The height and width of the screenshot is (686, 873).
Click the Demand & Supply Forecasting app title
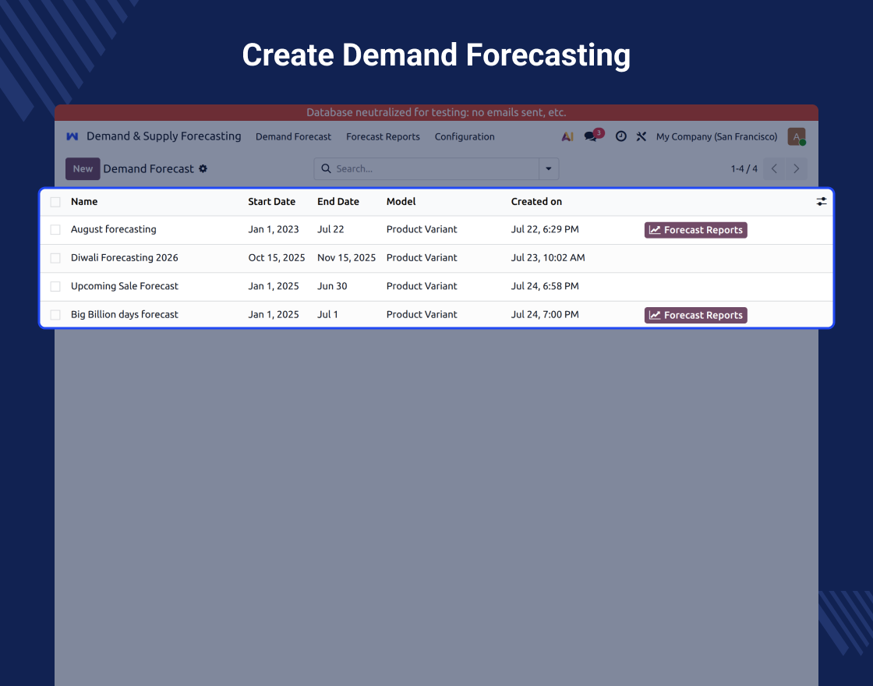[164, 136]
